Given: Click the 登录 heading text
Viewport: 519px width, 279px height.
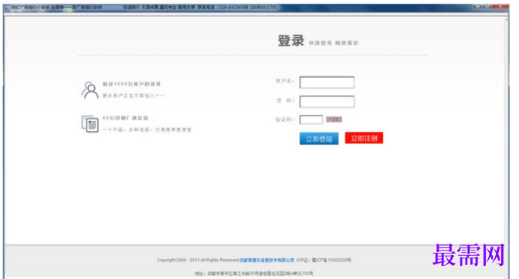Looking at the screenshot, I should 290,41.
